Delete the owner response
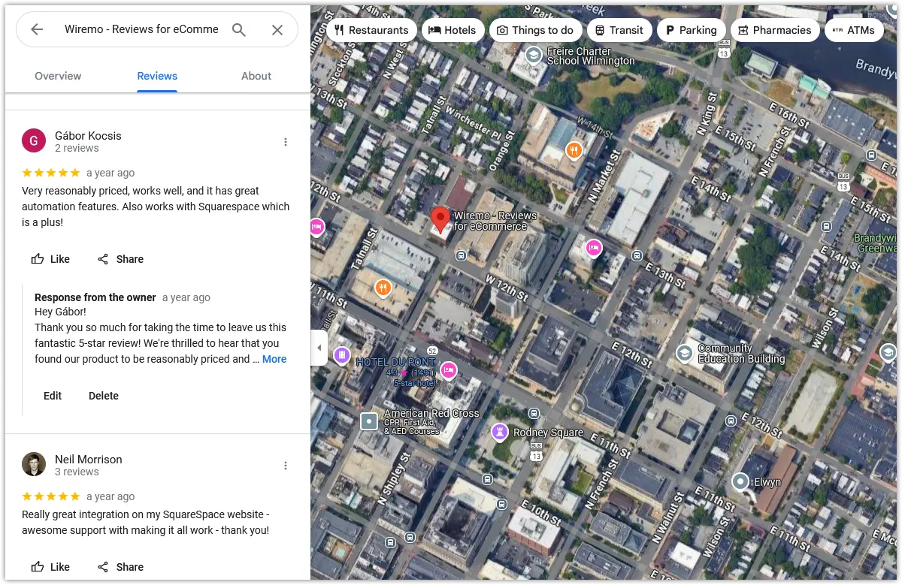 (x=103, y=396)
